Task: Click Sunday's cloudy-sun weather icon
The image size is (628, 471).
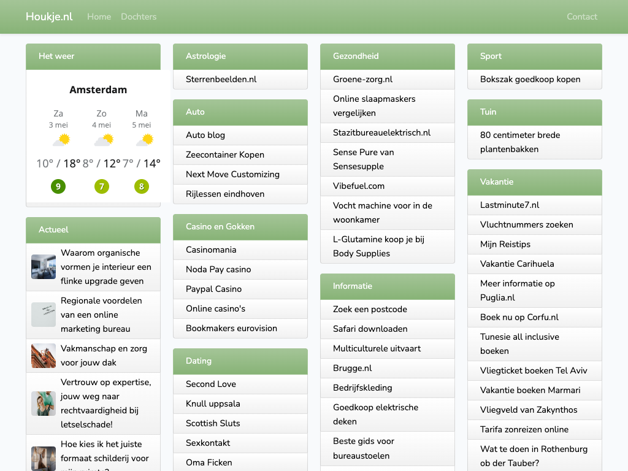Action: click(104, 140)
